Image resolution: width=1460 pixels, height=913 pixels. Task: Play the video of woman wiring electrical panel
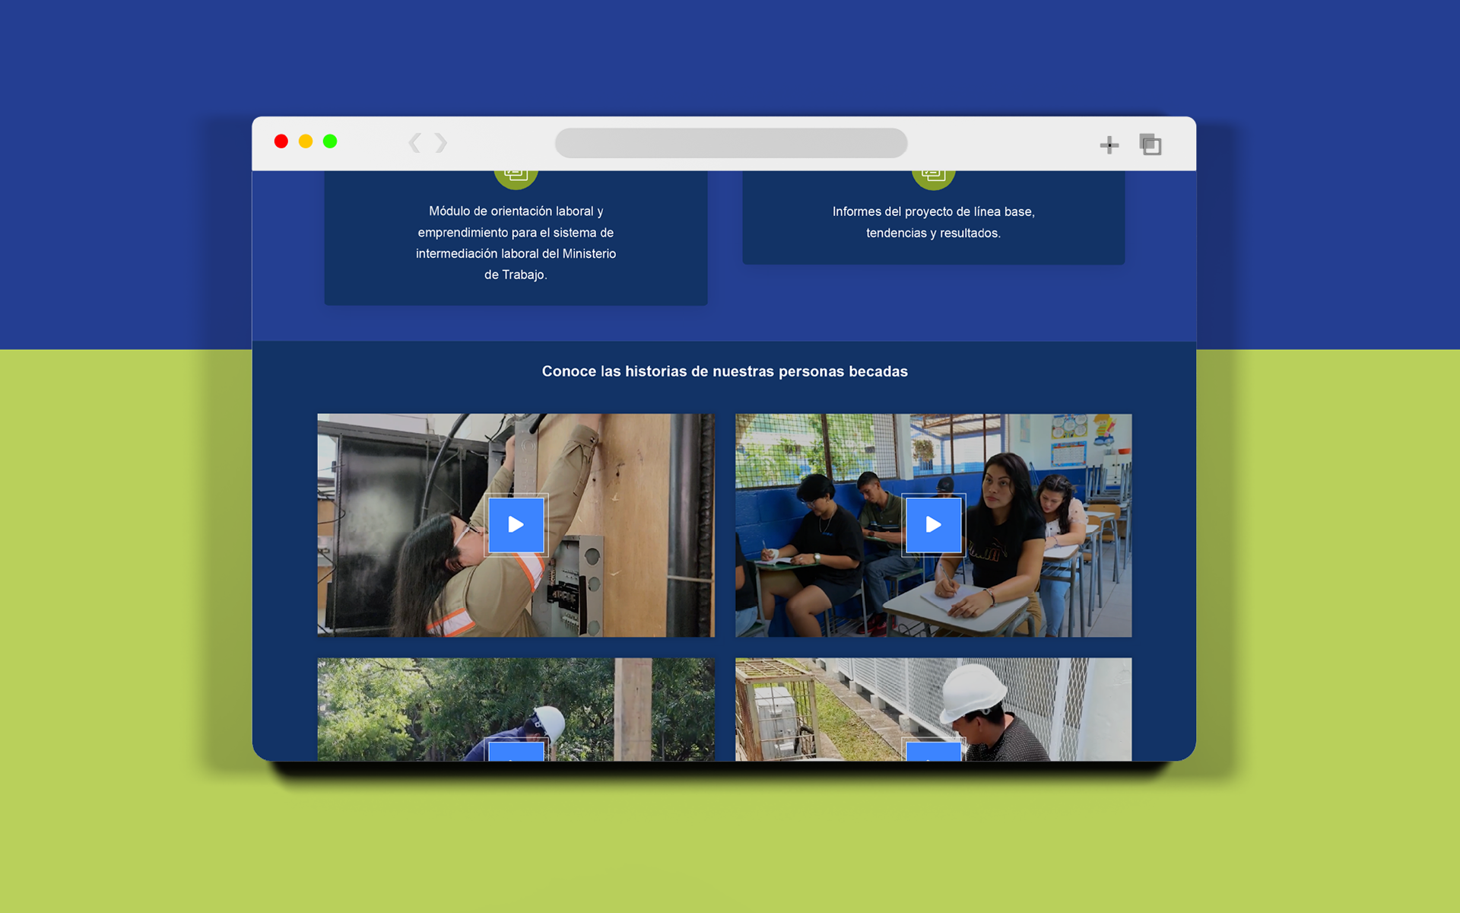pyautogui.click(x=516, y=525)
